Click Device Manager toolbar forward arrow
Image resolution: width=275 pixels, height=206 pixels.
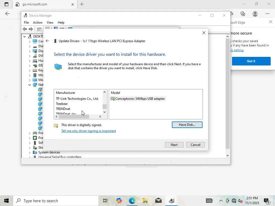pos(31,29)
